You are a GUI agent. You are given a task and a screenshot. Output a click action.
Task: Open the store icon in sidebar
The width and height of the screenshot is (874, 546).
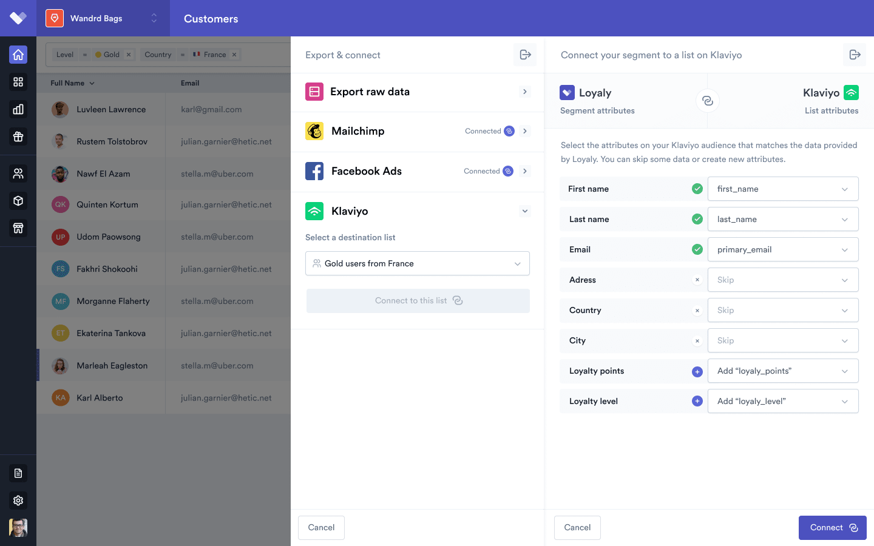point(18,228)
